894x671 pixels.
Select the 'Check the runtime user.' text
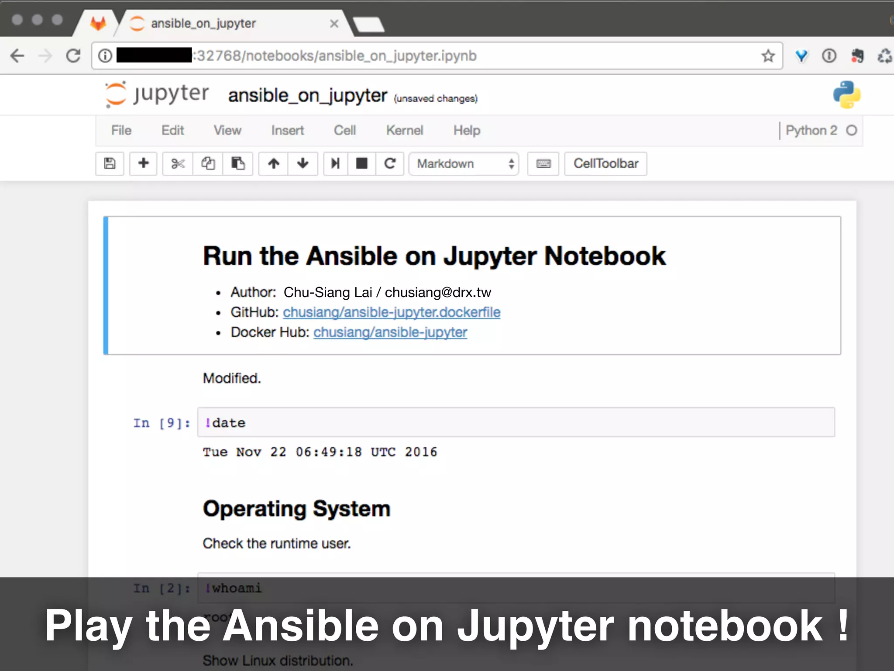click(277, 543)
